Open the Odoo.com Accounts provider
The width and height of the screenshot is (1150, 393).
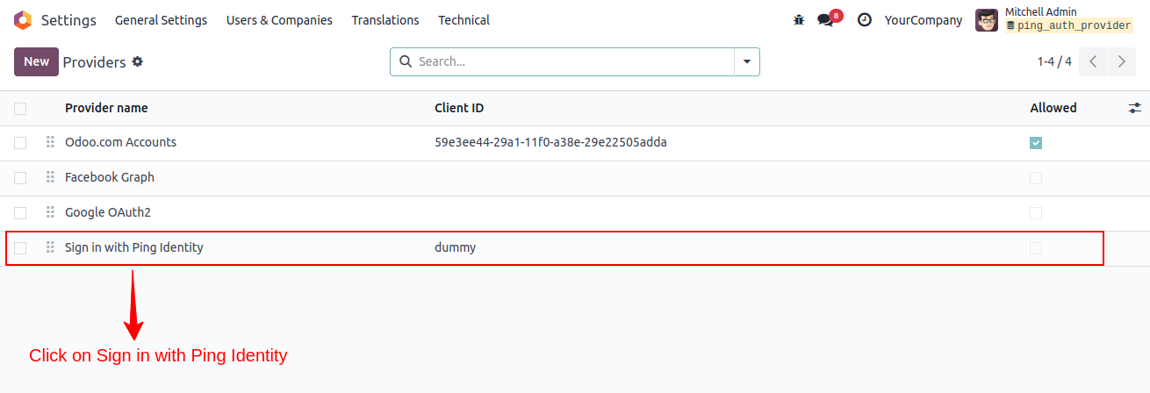pyautogui.click(x=120, y=142)
